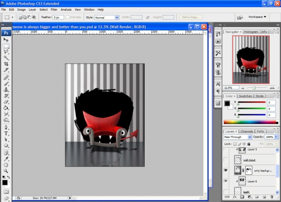Hide Layer 6 visibility eye
Viewport: 281px width, 202px height.
[226, 181]
